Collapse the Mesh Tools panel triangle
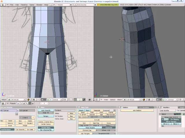 [x=79, y=107]
